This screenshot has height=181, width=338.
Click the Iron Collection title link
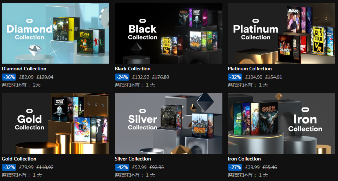point(244,159)
